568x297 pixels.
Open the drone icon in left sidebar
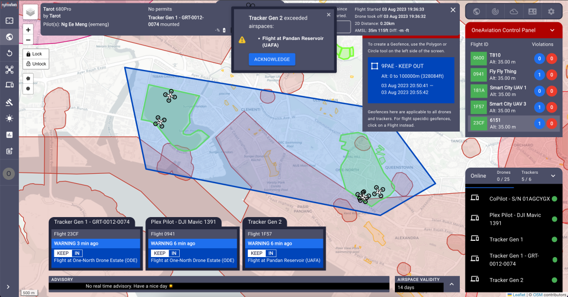tap(9, 70)
